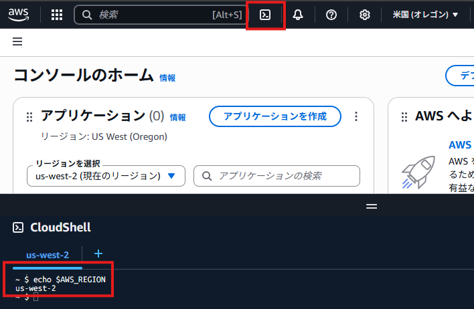Screen dimensions: 474x309
Task: Click アプリケーションを作成 button
Action: [x=275, y=116]
